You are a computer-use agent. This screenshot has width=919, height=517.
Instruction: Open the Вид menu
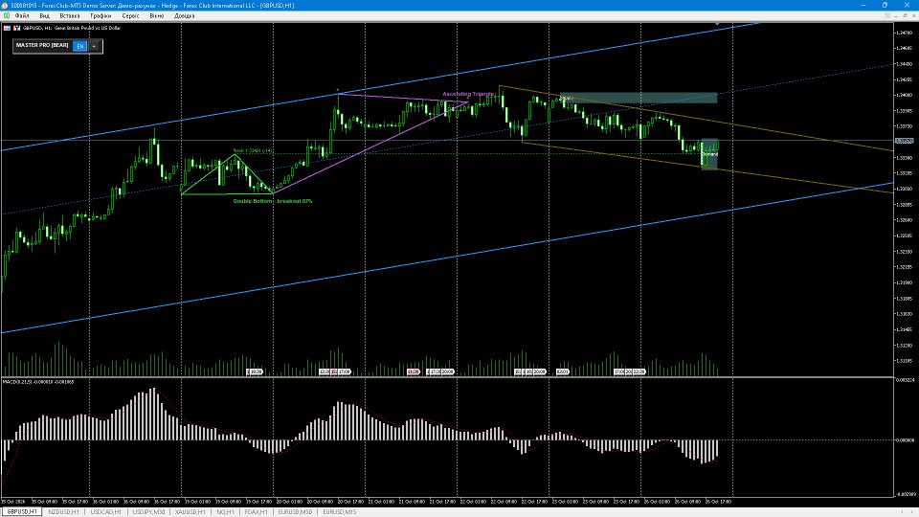pos(45,16)
